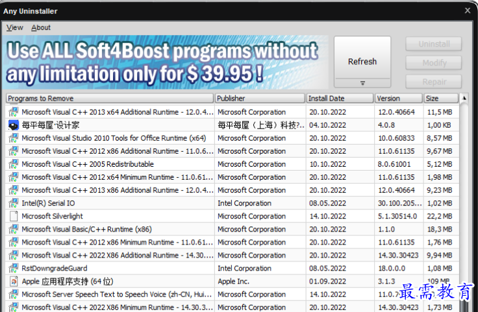This screenshot has height=312, width=478.
Task: Click the 22,2 MB size cell
Action: (440, 216)
